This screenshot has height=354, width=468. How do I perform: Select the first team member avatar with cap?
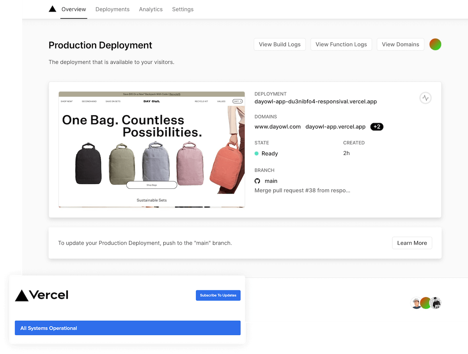tap(417, 303)
